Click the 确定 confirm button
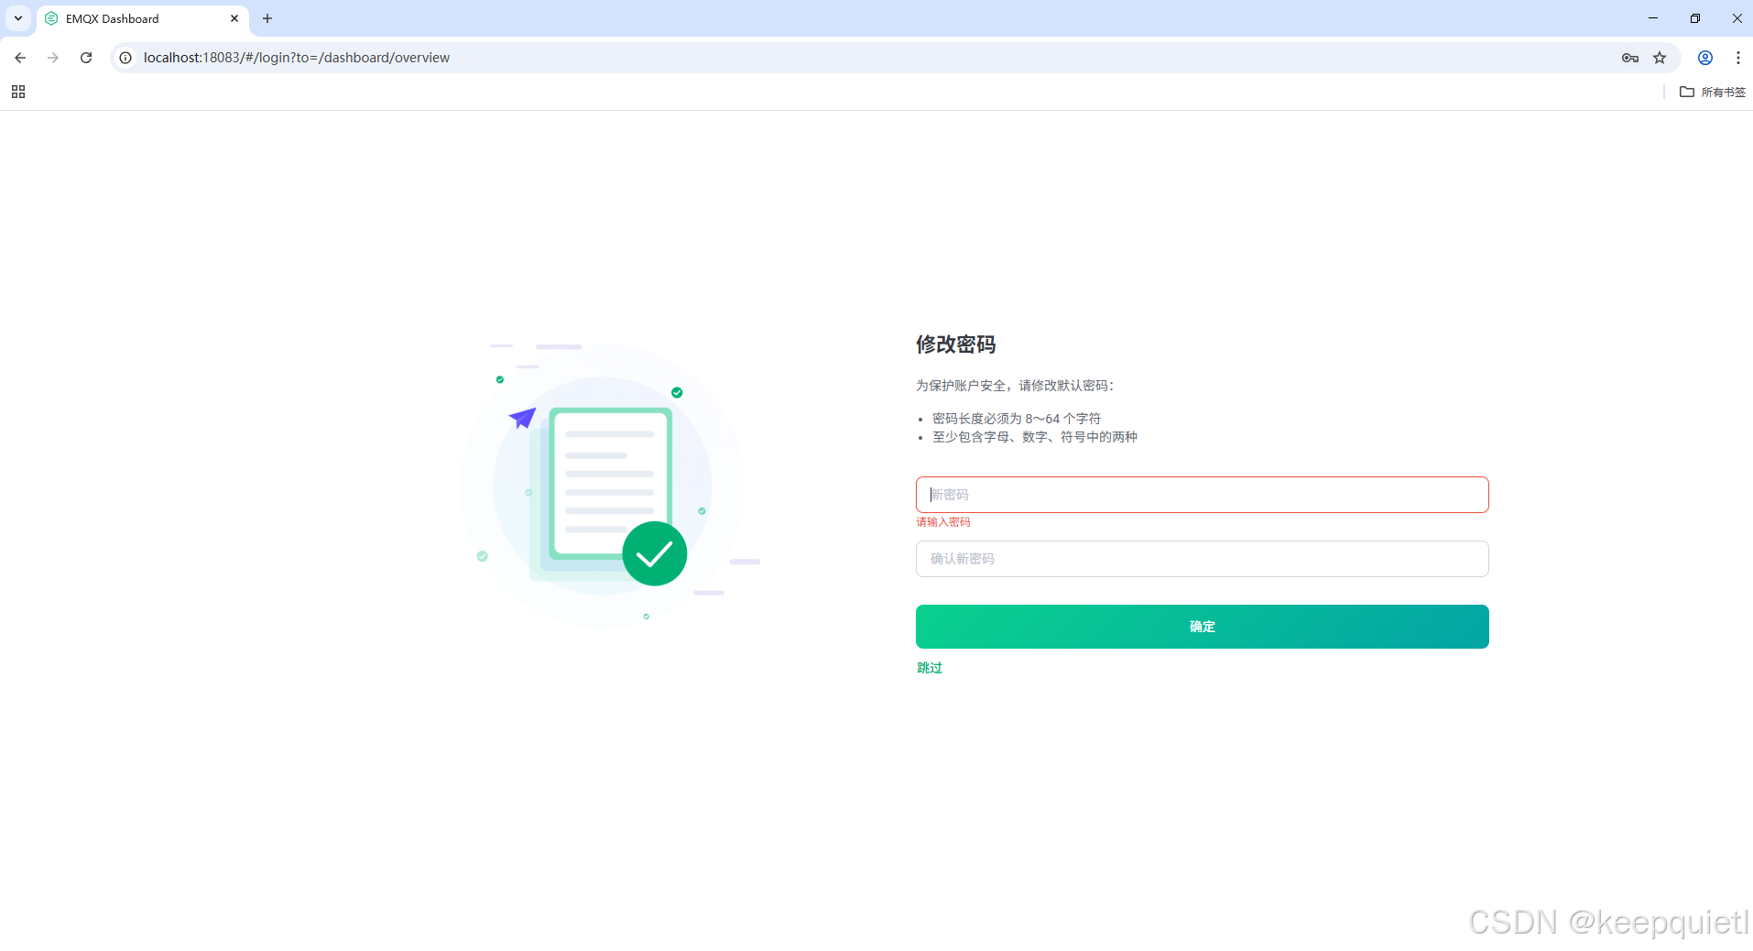Viewport: 1753px width, 951px height. (x=1202, y=626)
